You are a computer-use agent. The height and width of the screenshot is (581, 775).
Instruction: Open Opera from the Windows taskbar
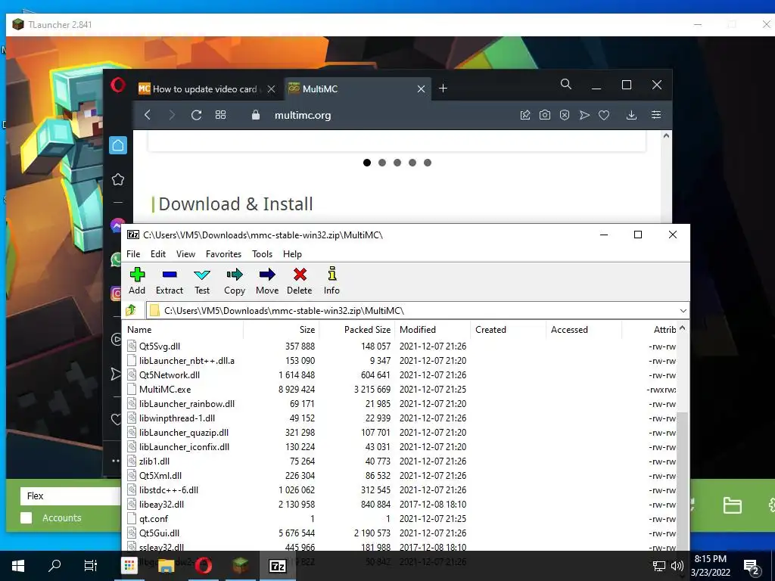point(203,566)
